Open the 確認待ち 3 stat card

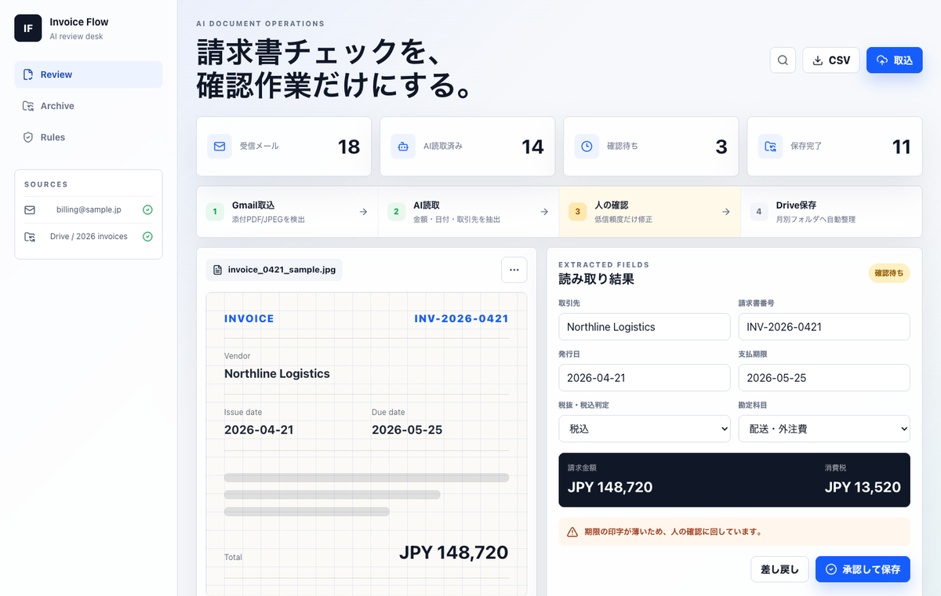(x=651, y=147)
